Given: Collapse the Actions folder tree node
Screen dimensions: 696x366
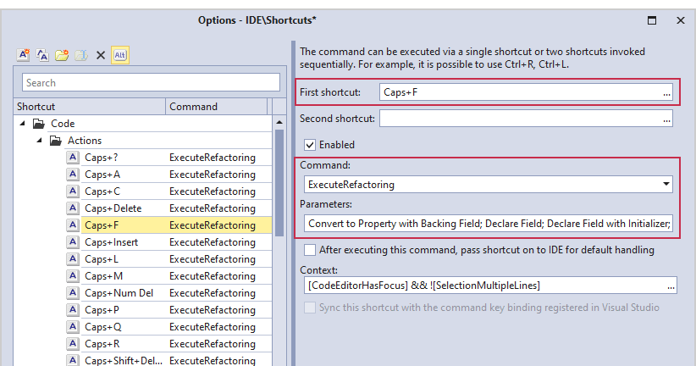Looking at the screenshot, I should pyautogui.click(x=38, y=141).
